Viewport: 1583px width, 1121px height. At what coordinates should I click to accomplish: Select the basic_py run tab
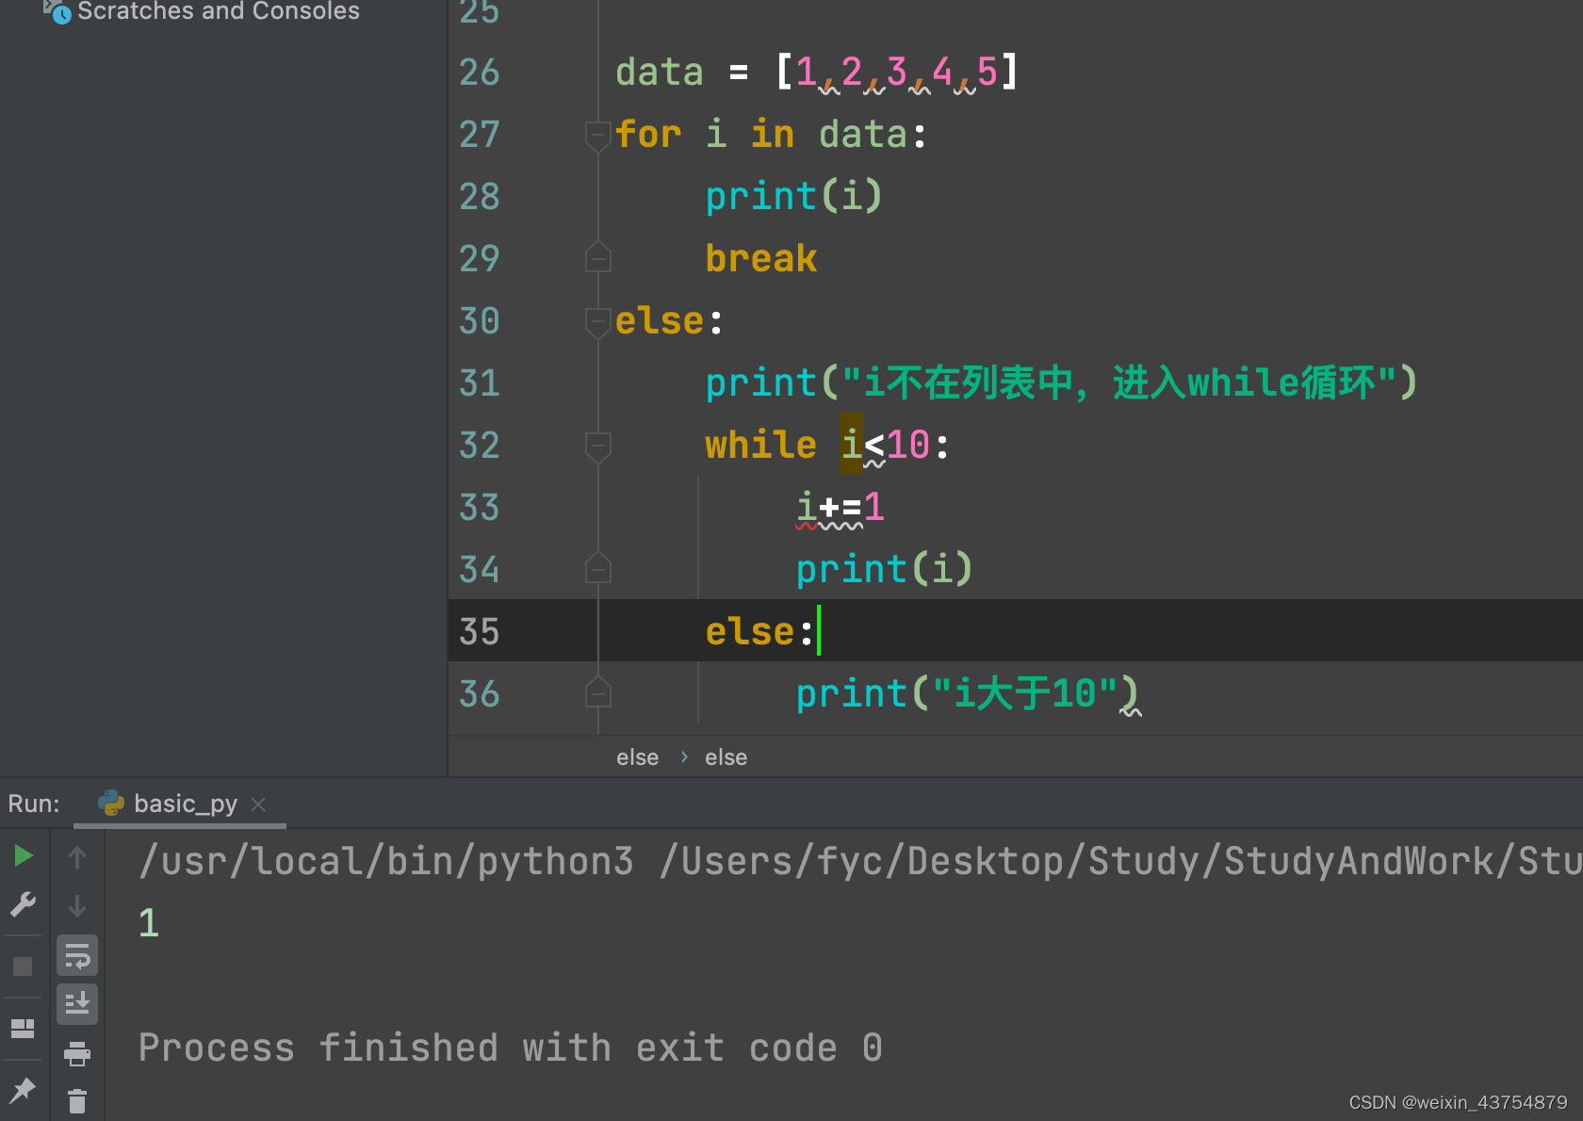pyautogui.click(x=180, y=804)
